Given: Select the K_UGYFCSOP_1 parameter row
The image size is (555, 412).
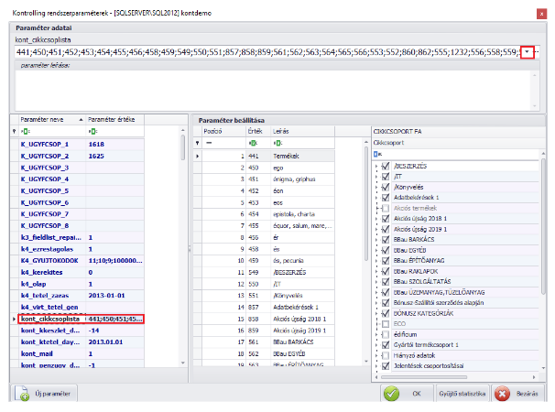Looking at the screenshot, I should (46, 145).
